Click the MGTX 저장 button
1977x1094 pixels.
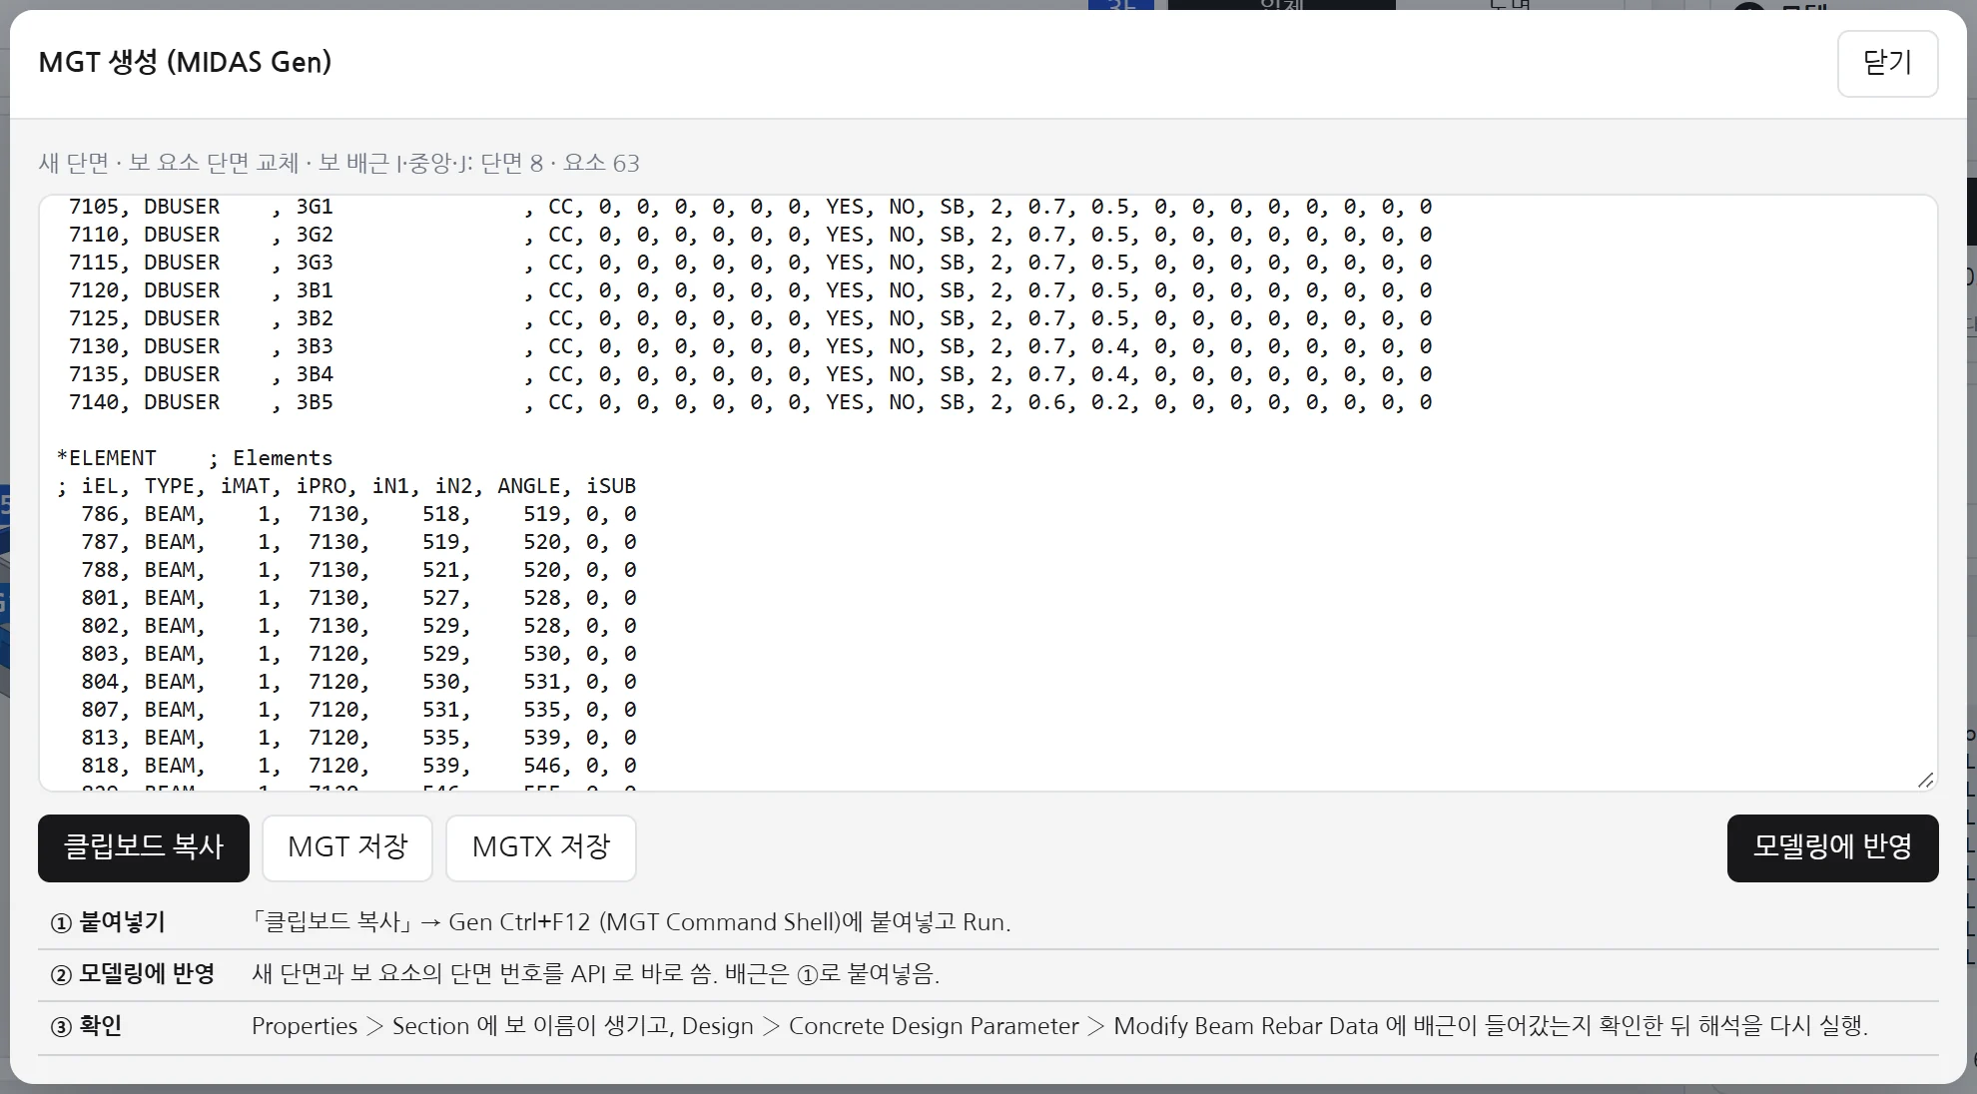tap(540, 847)
